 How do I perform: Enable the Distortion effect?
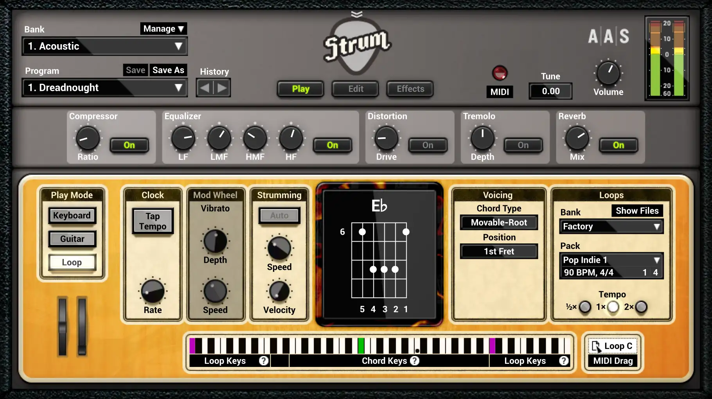(x=428, y=145)
